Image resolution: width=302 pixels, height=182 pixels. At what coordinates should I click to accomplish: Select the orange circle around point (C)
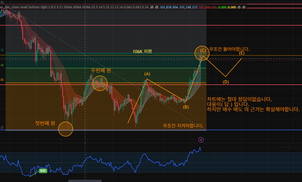(202, 53)
